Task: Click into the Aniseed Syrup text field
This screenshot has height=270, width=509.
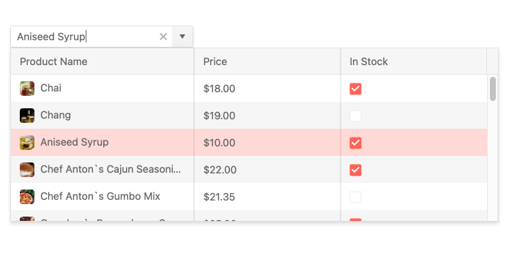Action: [x=85, y=37]
